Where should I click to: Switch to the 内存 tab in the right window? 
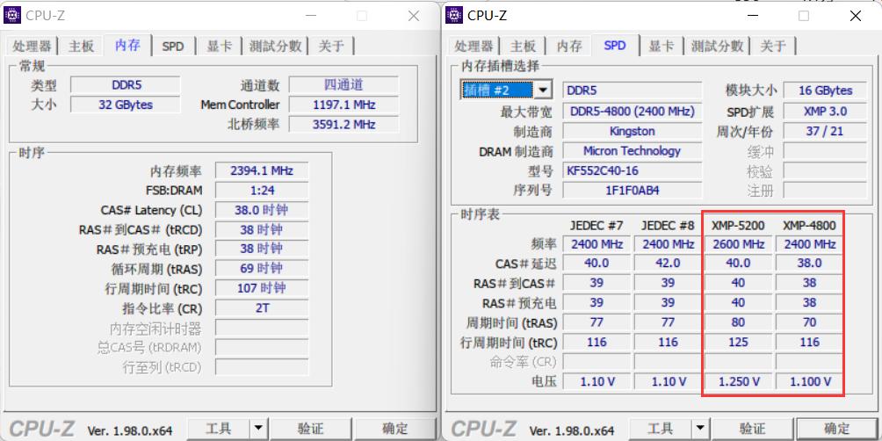coord(568,47)
